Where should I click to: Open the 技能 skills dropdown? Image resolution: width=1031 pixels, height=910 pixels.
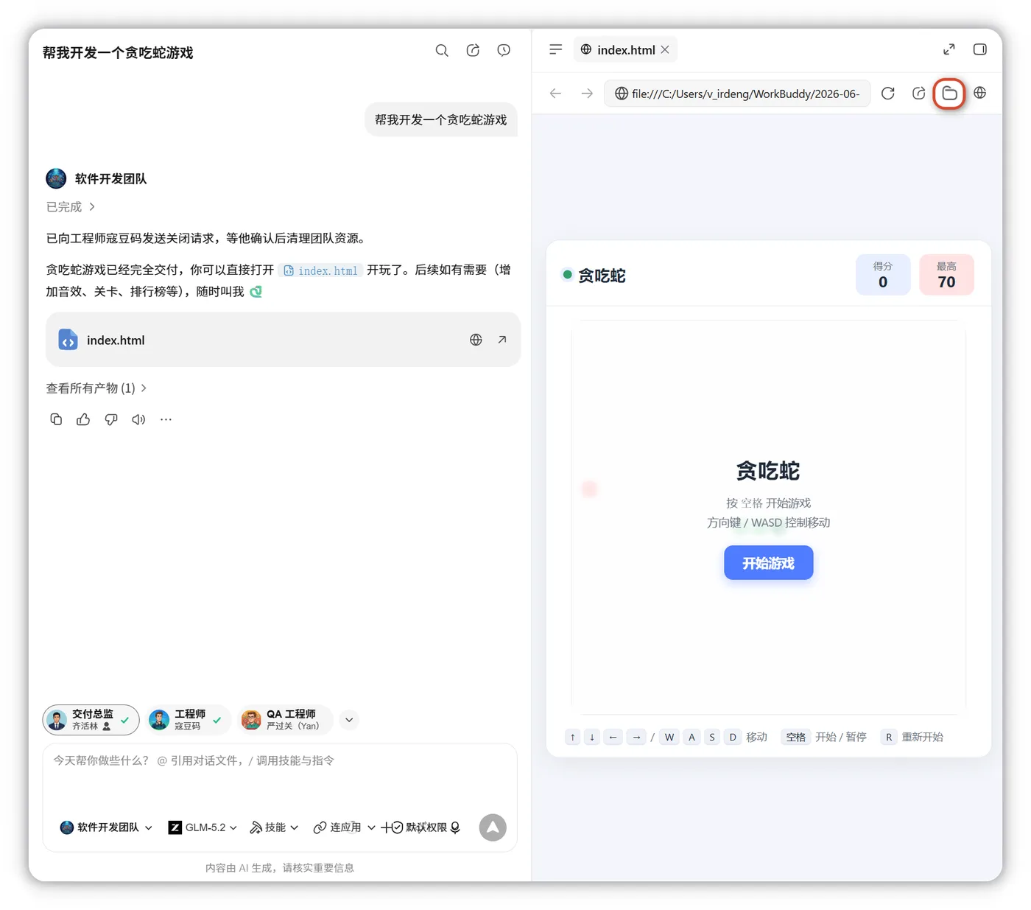pos(274,827)
